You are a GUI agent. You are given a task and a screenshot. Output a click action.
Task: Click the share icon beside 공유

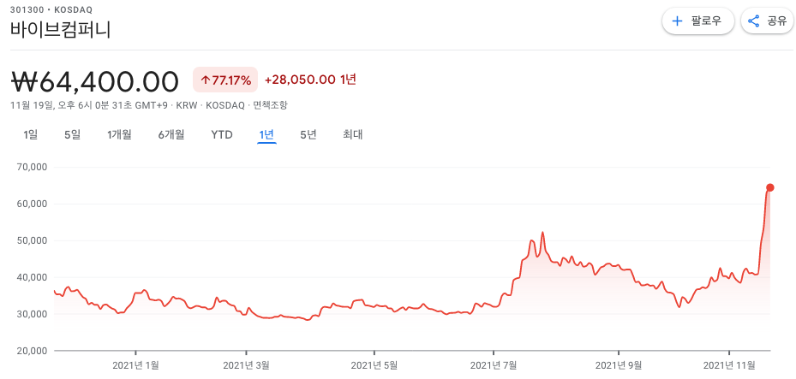pos(754,21)
